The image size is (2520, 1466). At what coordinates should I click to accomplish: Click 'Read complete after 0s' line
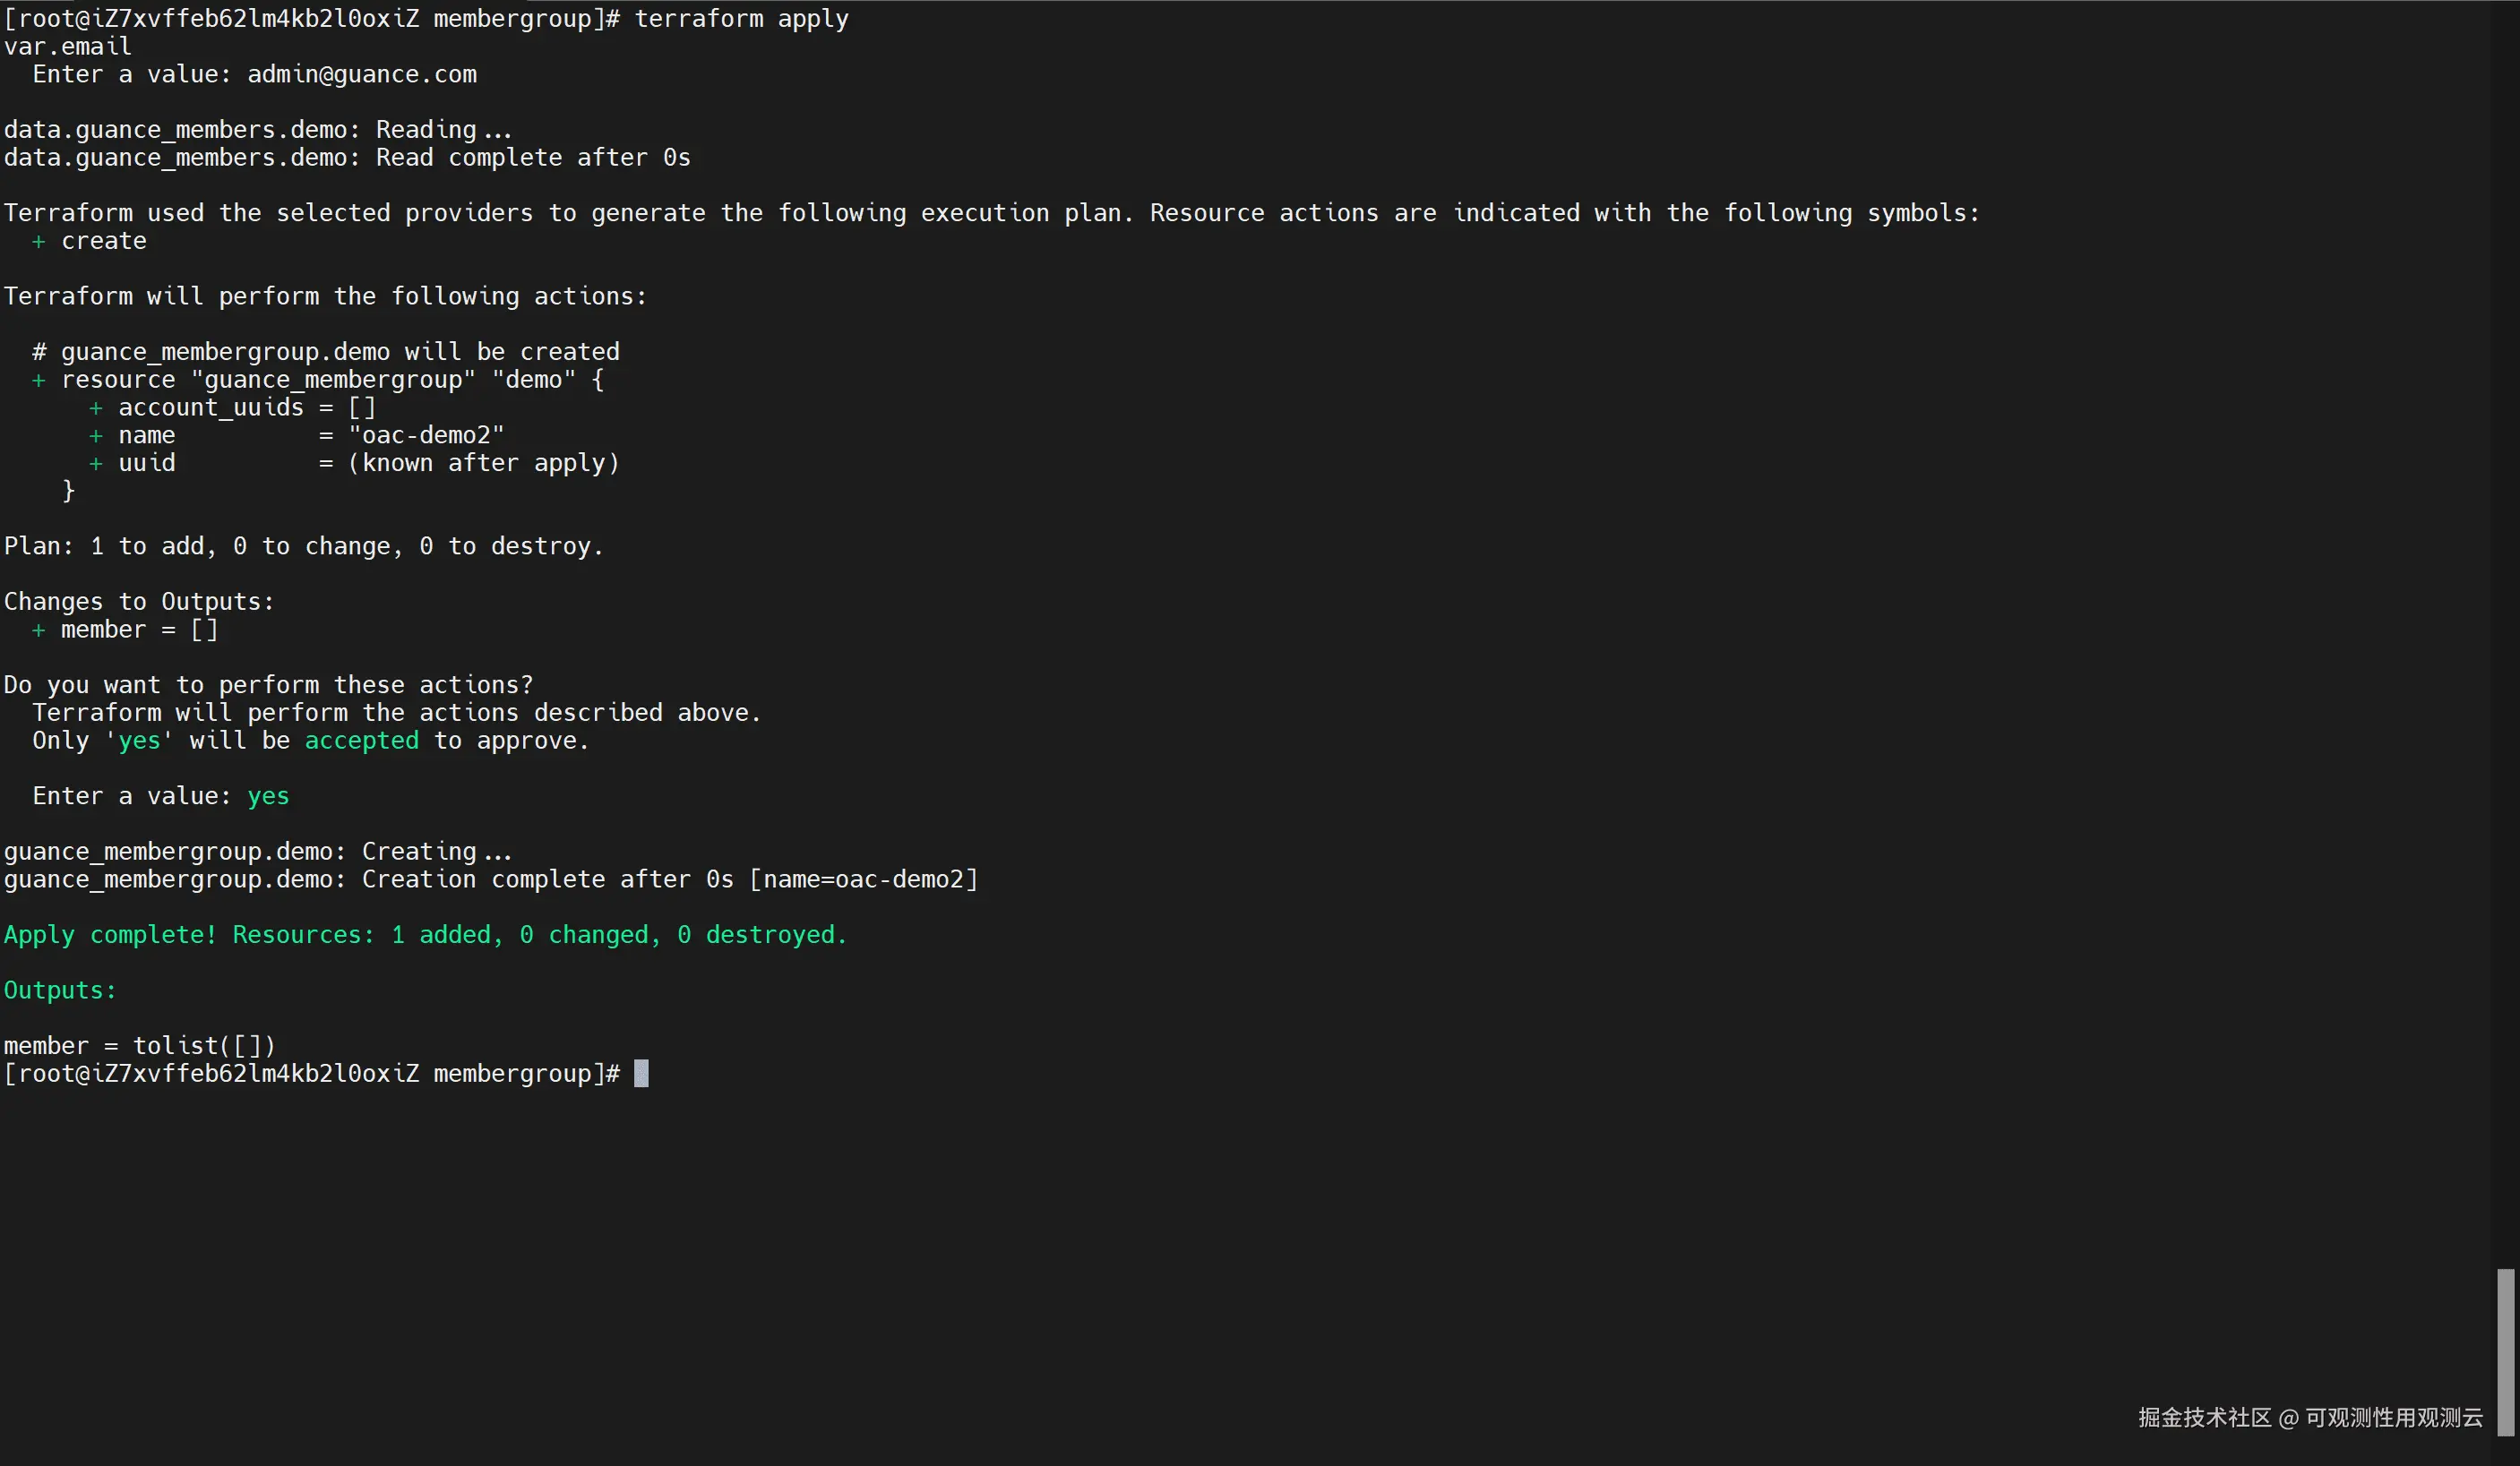(532, 158)
